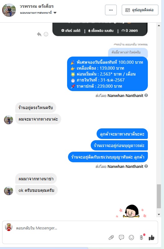The height and width of the screenshot is (249, 164).
Task: Click help icon by second Nanwhan Nanthanit label
Action: (x=146, y=166)
